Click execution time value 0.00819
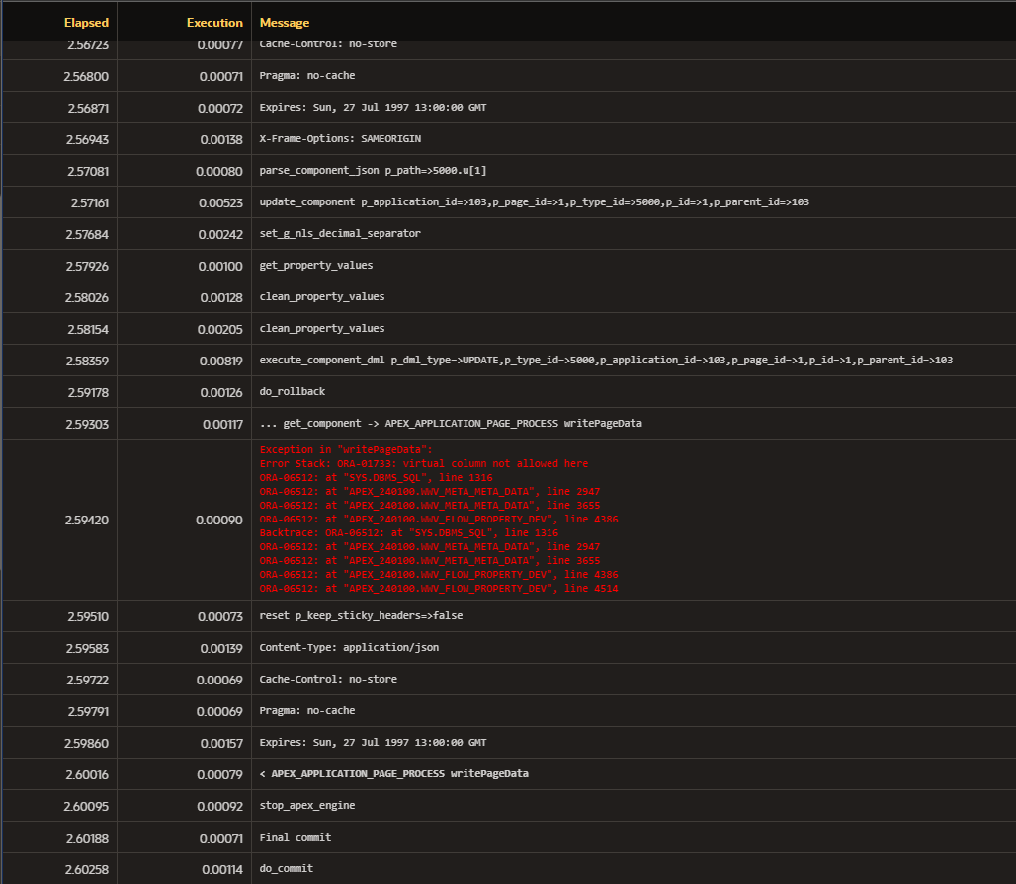 219,361
